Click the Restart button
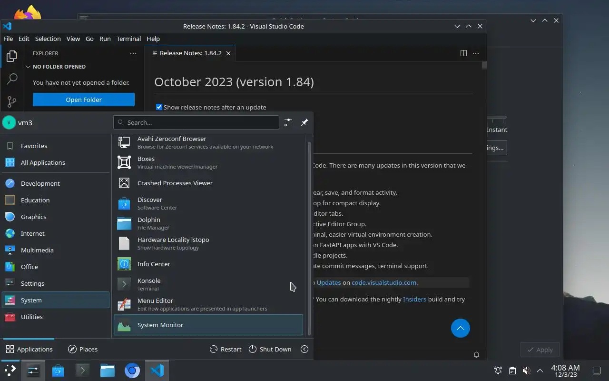Image resolution: width=609 pixels, height=381 pixels. (226, 349)
